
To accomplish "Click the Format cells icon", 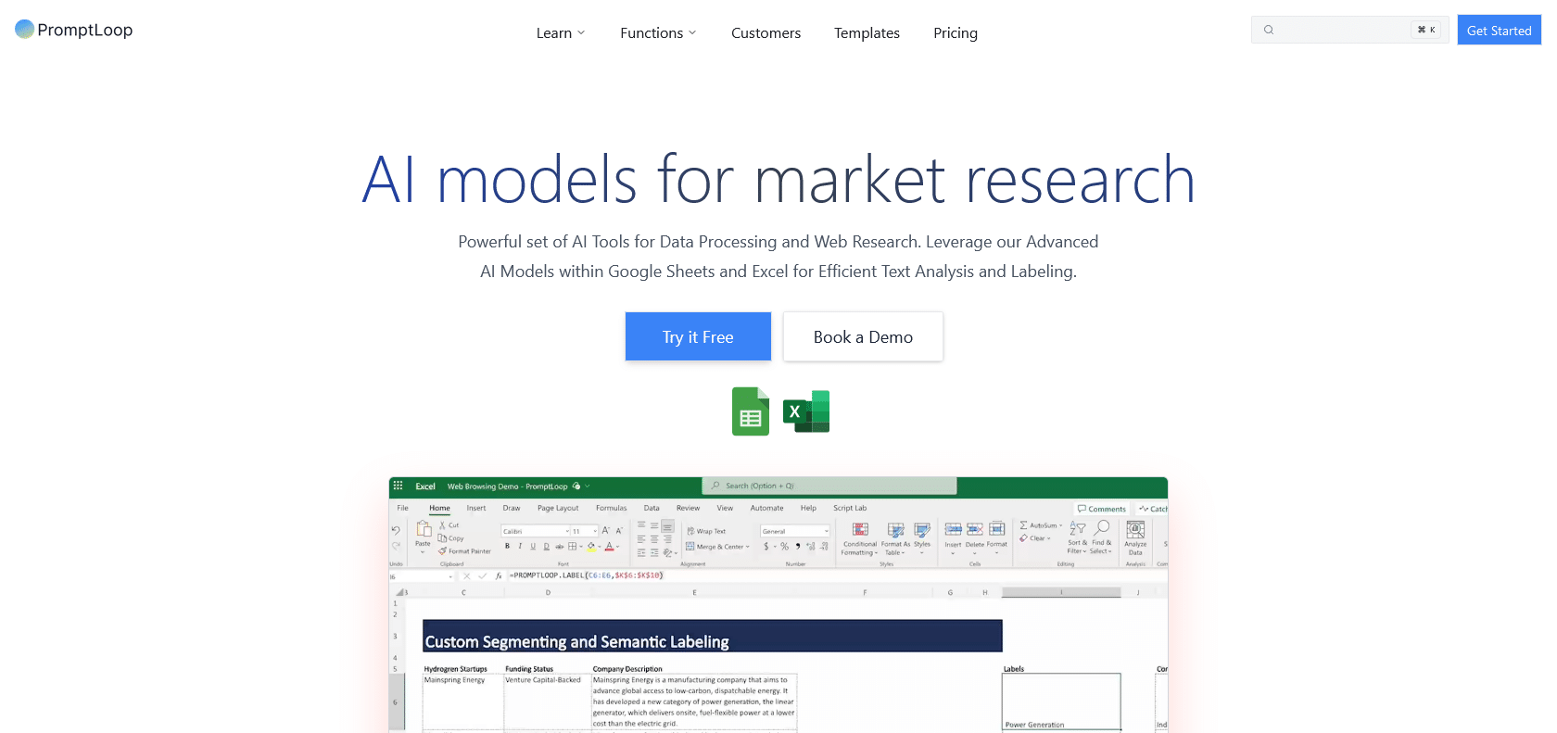I will (x=997, y=529).
